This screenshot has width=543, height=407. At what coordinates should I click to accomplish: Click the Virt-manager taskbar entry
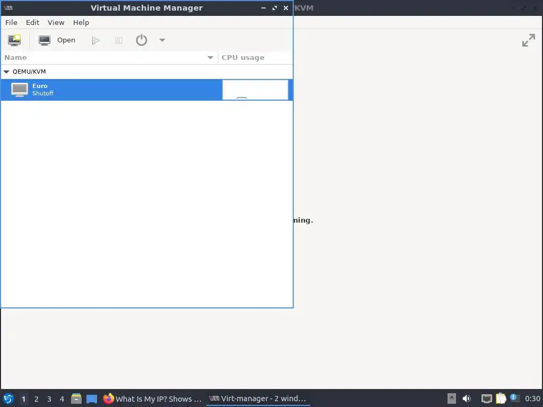[x=258, y=399]
